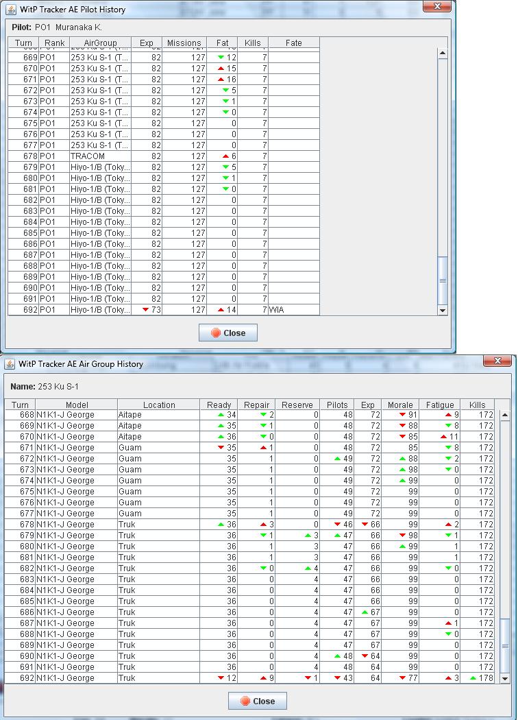Click Pilots column header in Air Group History
The width and height of the screenshot is (518, 720).
337,405
